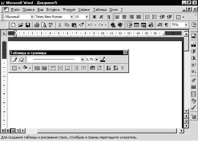Toggle italic formatting К

tap(101, 17)
